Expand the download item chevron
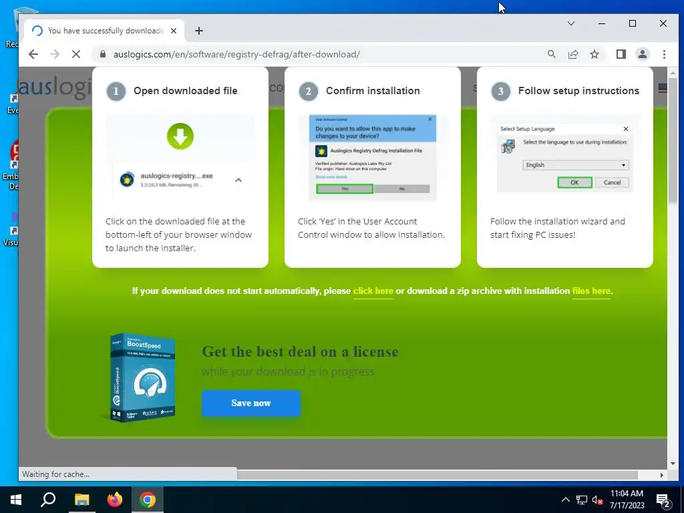This screenshot has width=684, height=513. pos(238,180)
